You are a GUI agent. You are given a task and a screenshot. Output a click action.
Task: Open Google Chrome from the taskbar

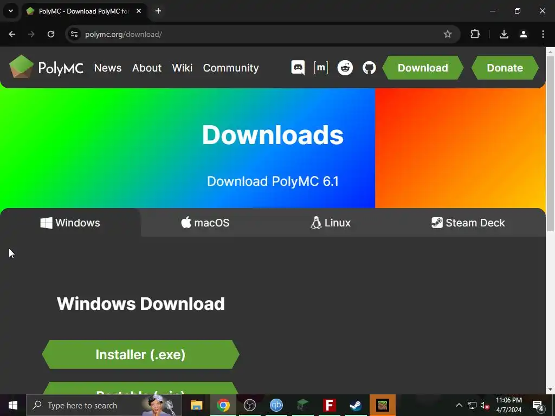pyautogui.click(x=223, y=405)
